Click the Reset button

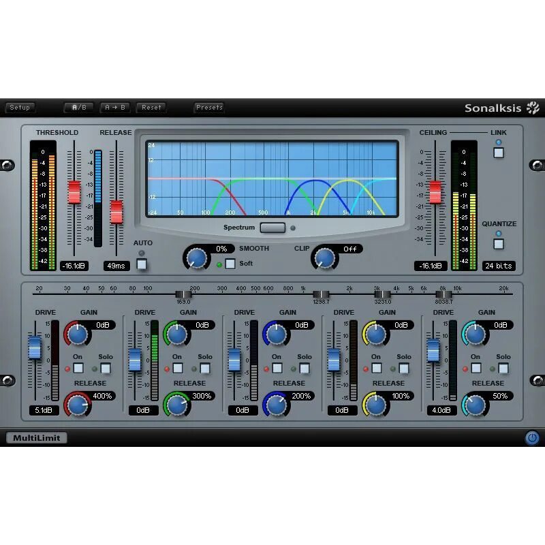[x=151, y=108]
